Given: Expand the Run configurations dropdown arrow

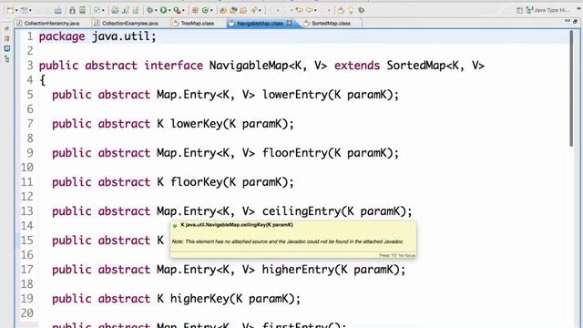Looking at the screenshot, I should pos(169,10).
